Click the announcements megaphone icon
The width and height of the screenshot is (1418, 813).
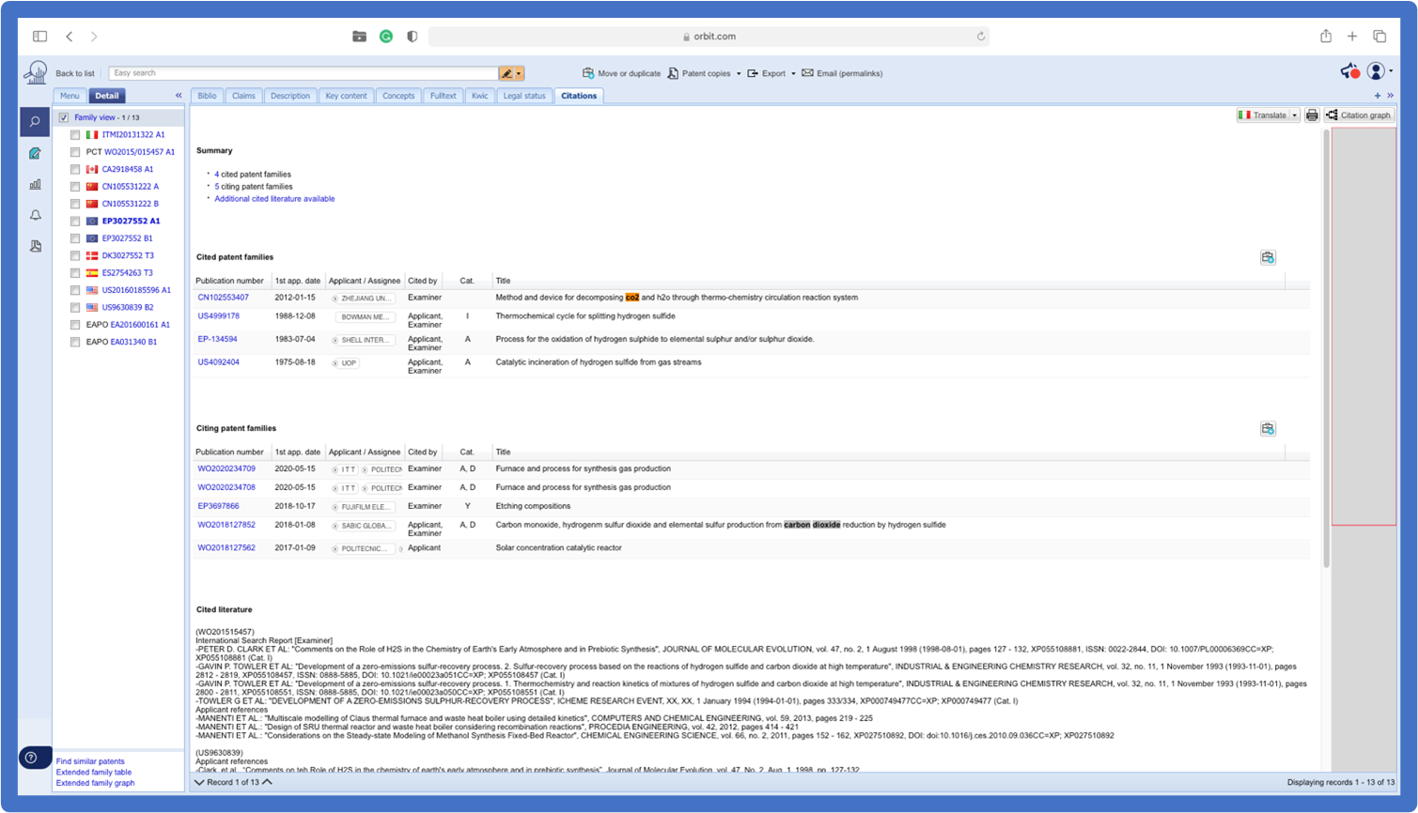[x=1349, y=71]
